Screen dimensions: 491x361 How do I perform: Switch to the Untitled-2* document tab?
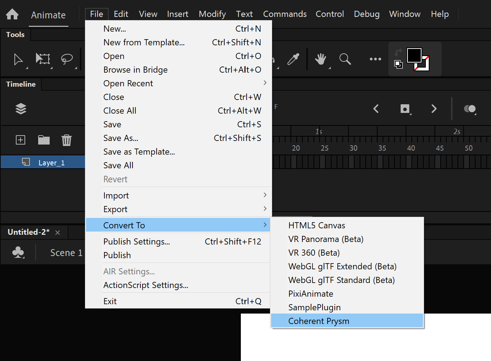pos(28,232)
